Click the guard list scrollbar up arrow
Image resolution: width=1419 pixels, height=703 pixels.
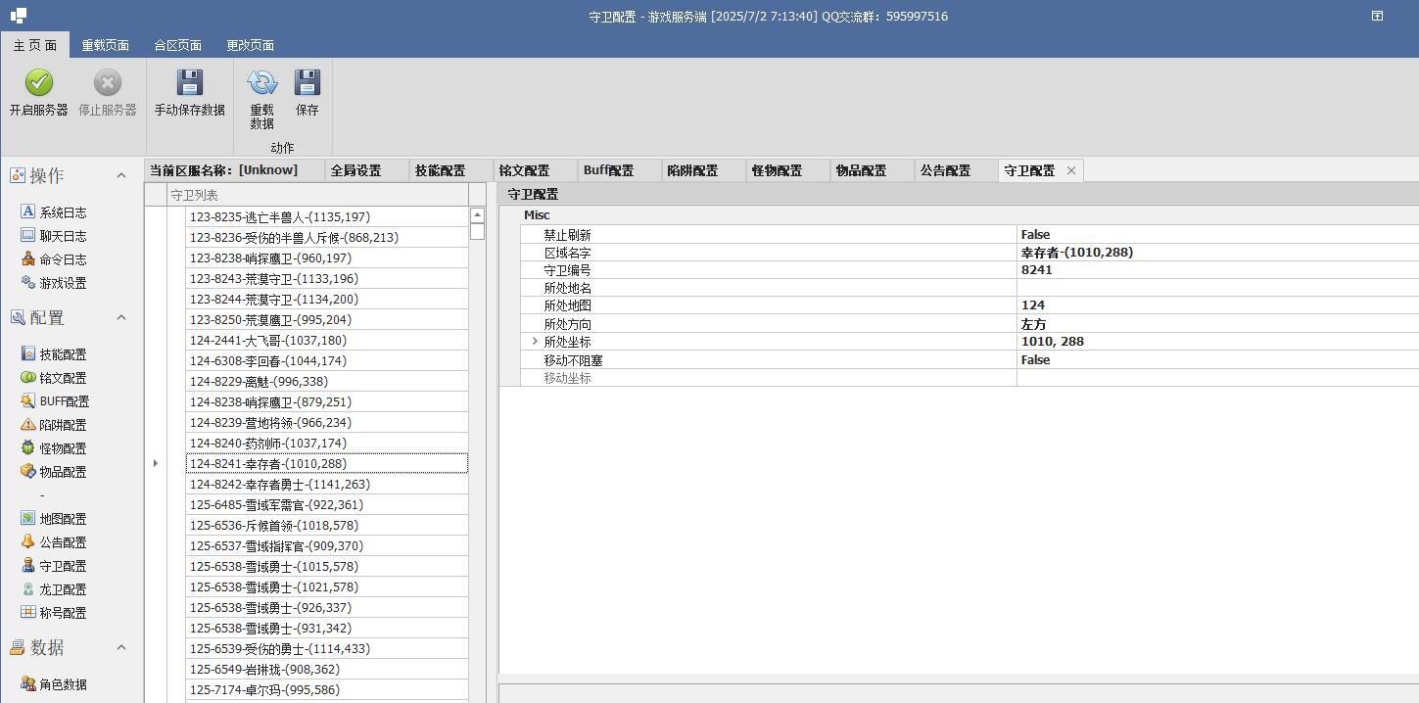(x=477, y=215)
